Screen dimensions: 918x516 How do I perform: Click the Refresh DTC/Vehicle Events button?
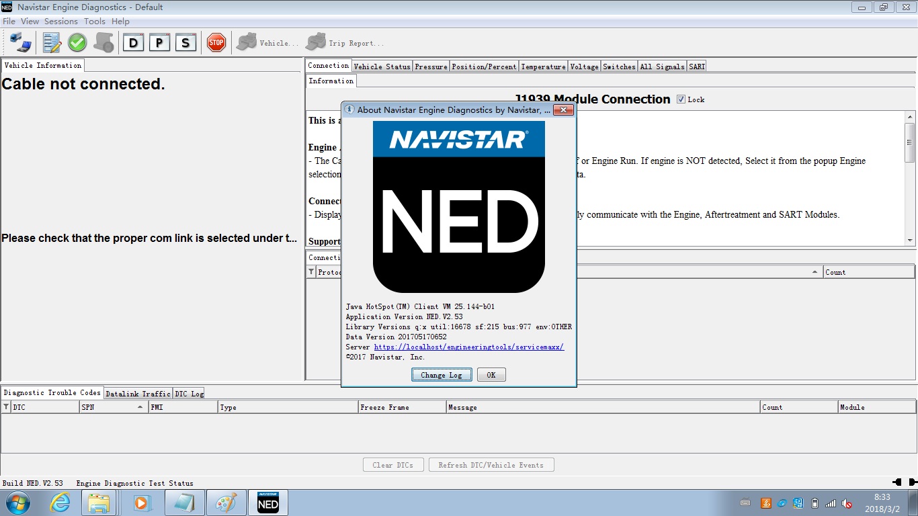pos(491,465)
